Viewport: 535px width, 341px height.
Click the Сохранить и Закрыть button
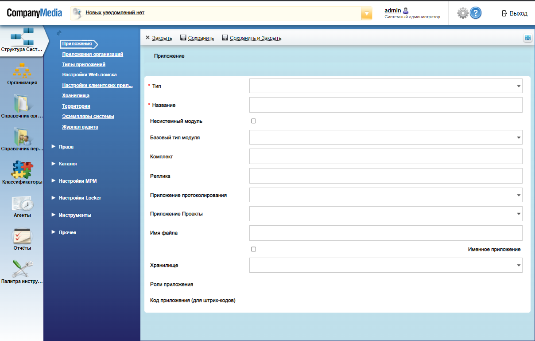252,38
